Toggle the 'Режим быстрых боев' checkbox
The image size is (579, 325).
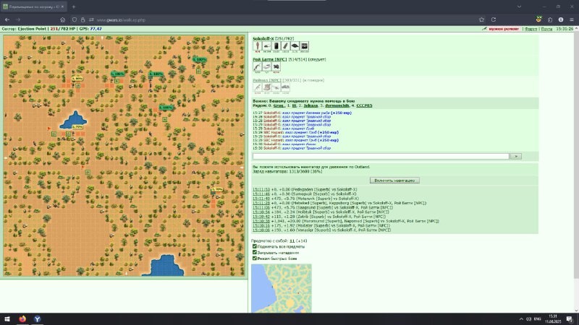click(255, 259)
